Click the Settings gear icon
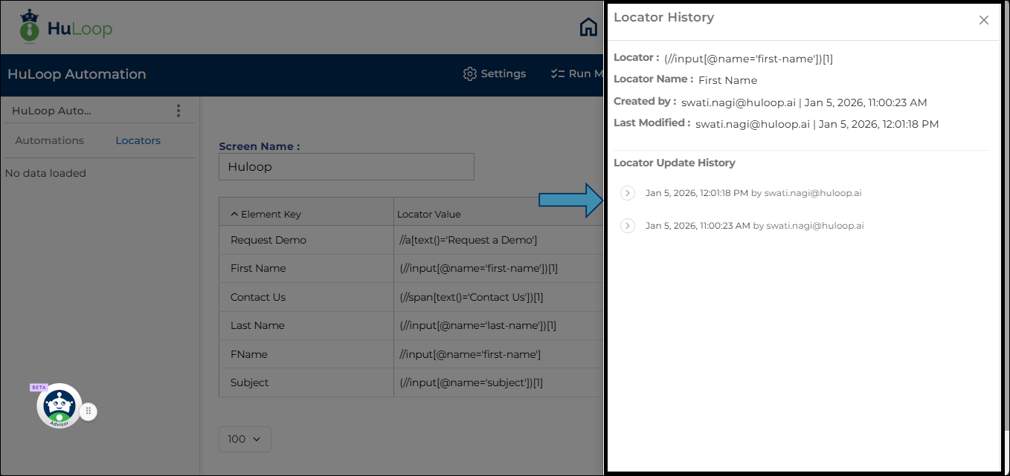Screen dimensions: 1010x476 [x=469, y=74]
